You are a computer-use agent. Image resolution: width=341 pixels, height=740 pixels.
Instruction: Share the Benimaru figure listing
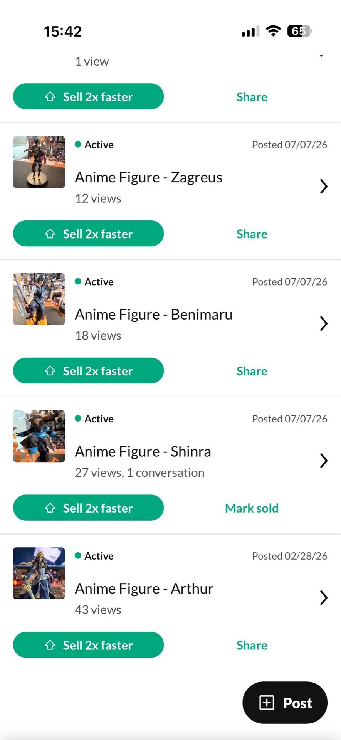coord(252,371)
